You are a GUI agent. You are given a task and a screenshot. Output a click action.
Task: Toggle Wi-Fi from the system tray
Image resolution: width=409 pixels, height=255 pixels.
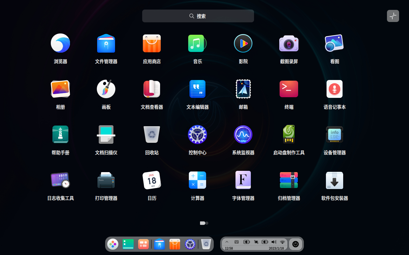click(x=282, y=242)
